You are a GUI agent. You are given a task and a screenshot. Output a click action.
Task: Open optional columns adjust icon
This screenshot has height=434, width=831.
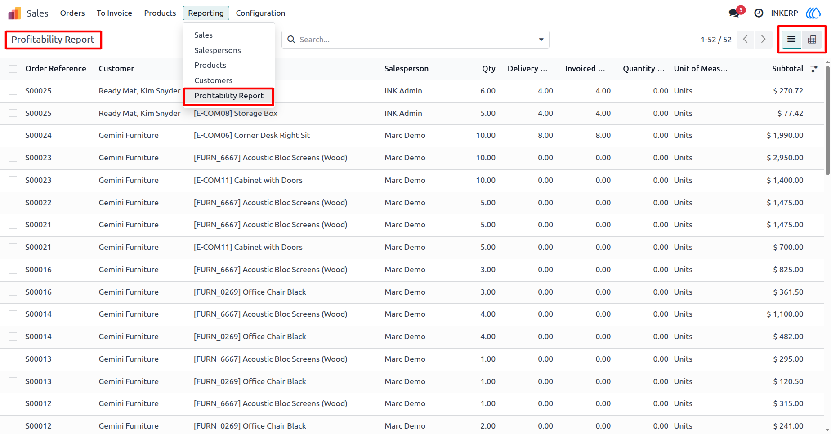click(x=814, y=69)
